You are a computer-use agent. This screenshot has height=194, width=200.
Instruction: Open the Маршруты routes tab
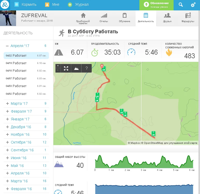(188, 18)
